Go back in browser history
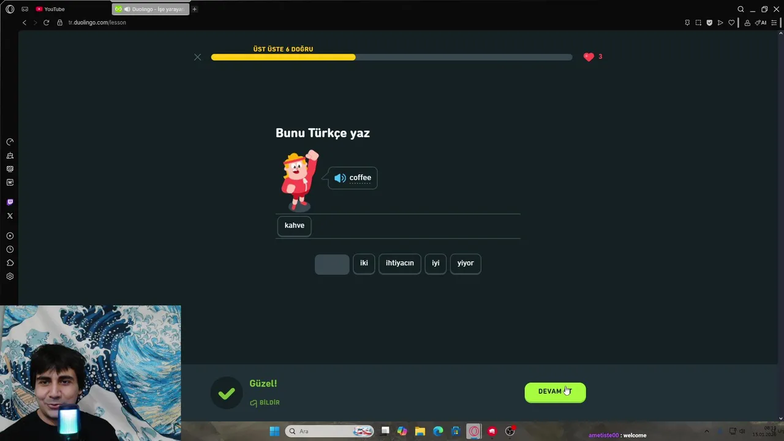Image resolution: width=784 pixels, height=441 pixels. click(x=24, y=23)
